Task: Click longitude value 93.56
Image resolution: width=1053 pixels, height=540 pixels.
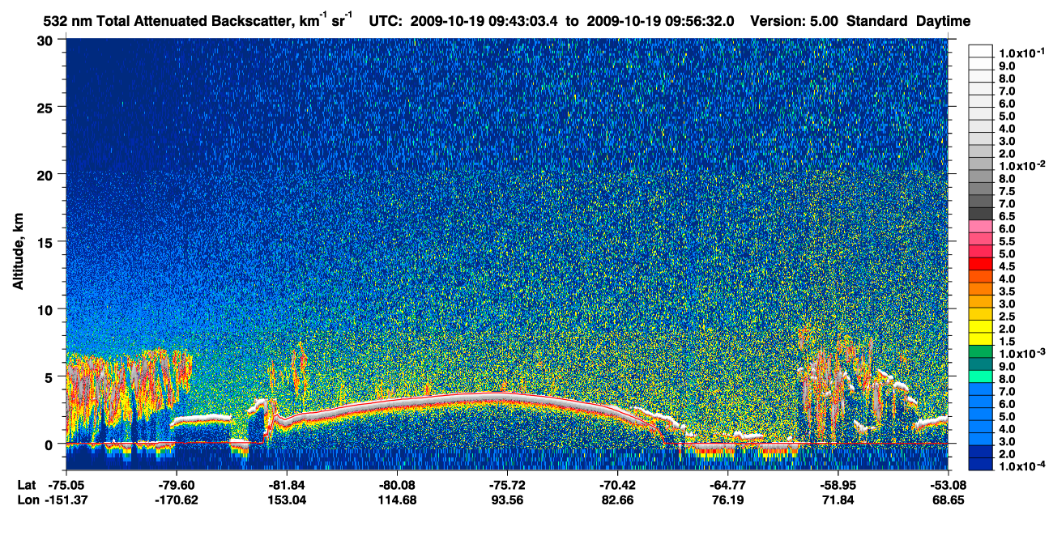Action: (507, 500)
